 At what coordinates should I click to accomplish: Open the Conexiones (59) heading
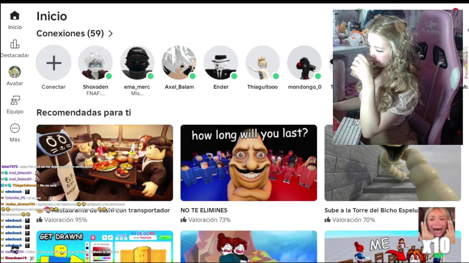coord(70,33)
